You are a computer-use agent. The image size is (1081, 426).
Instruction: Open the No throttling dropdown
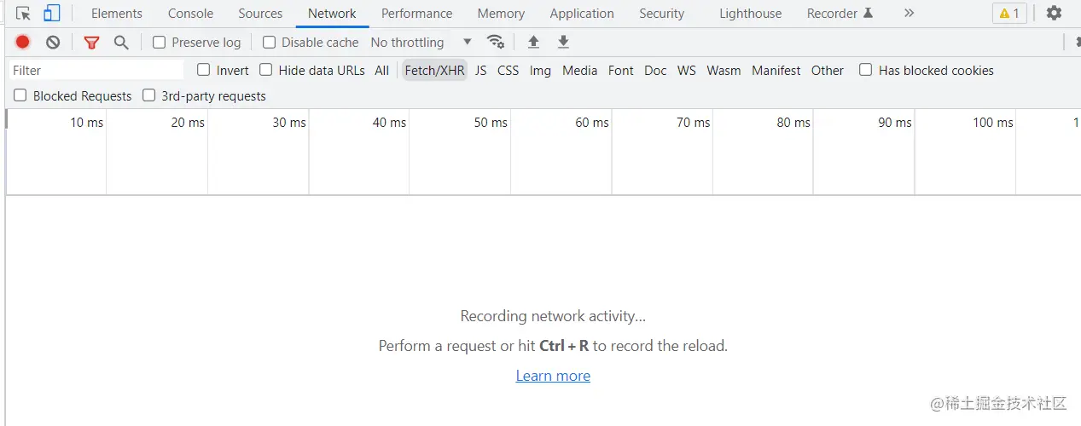421,43
